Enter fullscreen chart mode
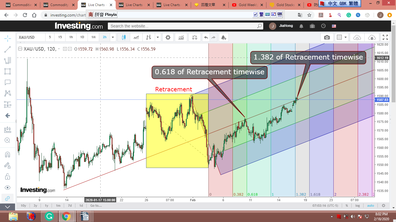The width and height of the screenshot is (396, 222). point(385,37)
